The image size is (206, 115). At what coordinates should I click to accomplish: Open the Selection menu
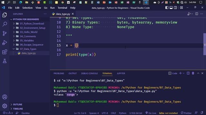click(x=27, y=8)
